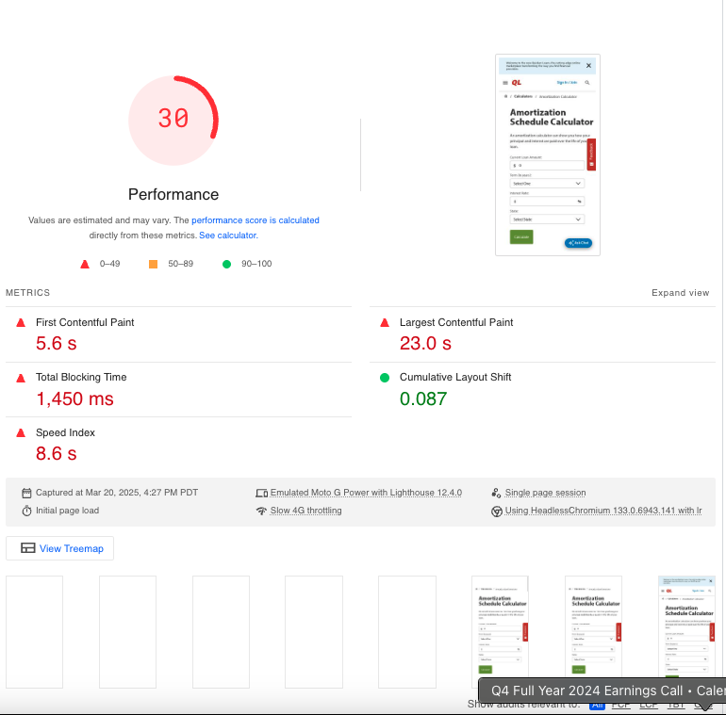Click the device icon beside Emulated Moto G Power
This screenshot has width=726, height=715.
(x=261, y=493)
